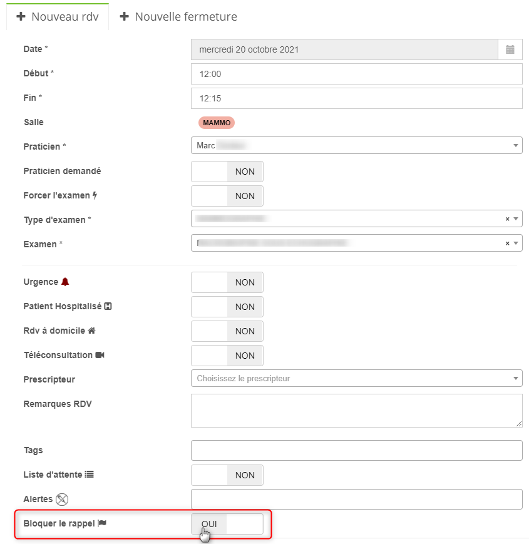This screenshot has height=544, width=529.
Task: Toggle the Urgence switch
Action: click(x=227, y=282)
